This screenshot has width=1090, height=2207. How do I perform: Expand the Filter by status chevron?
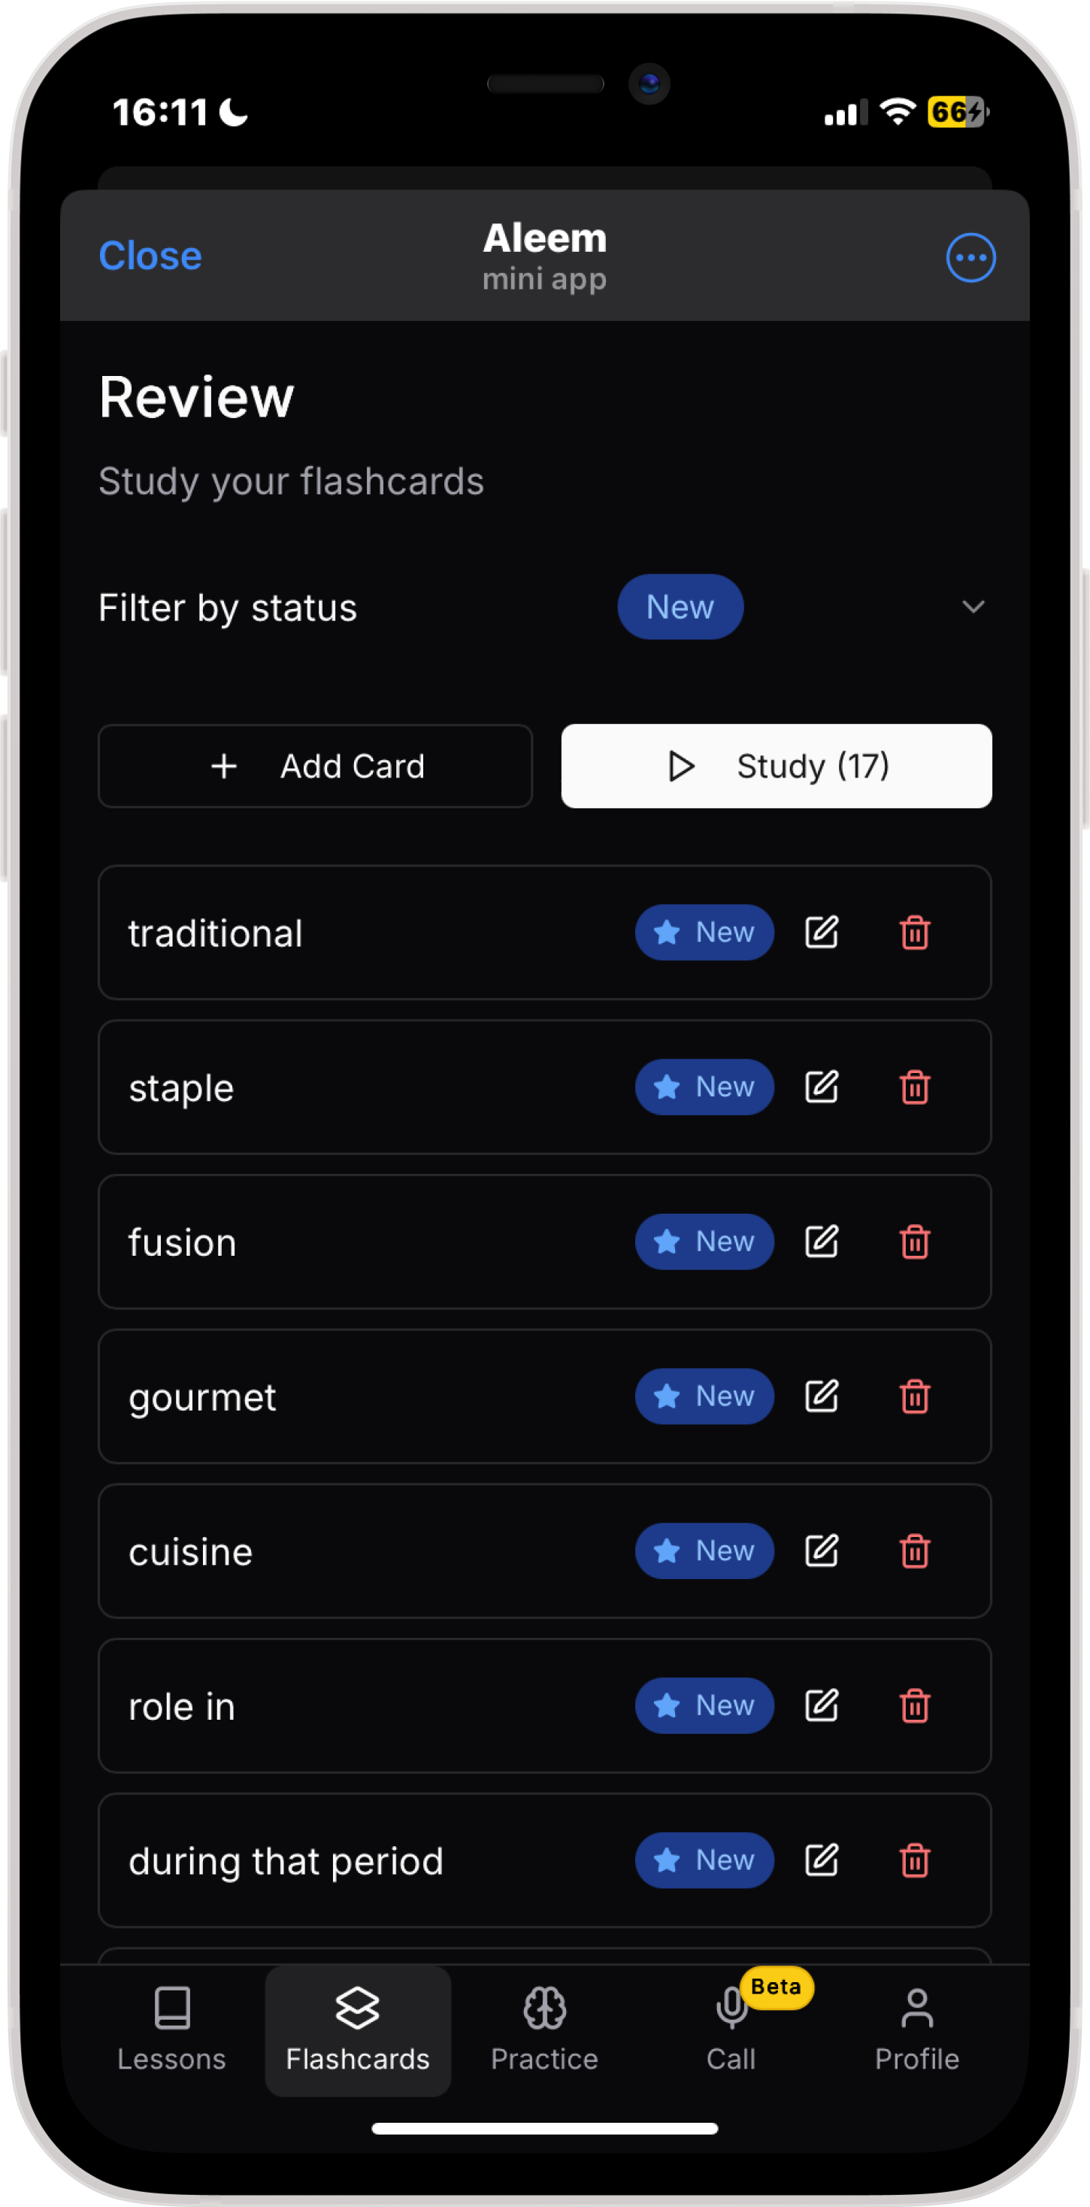pyautogui.click(x=973, y=608)
